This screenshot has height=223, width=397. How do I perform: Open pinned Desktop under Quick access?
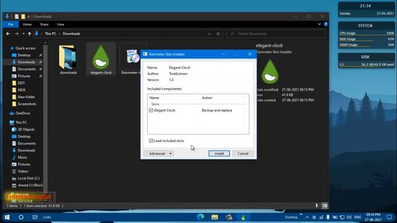pyautogui.click(x=24, y=55)
